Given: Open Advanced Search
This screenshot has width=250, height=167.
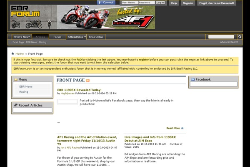Looking at the screenshot, I should [229, 42].
